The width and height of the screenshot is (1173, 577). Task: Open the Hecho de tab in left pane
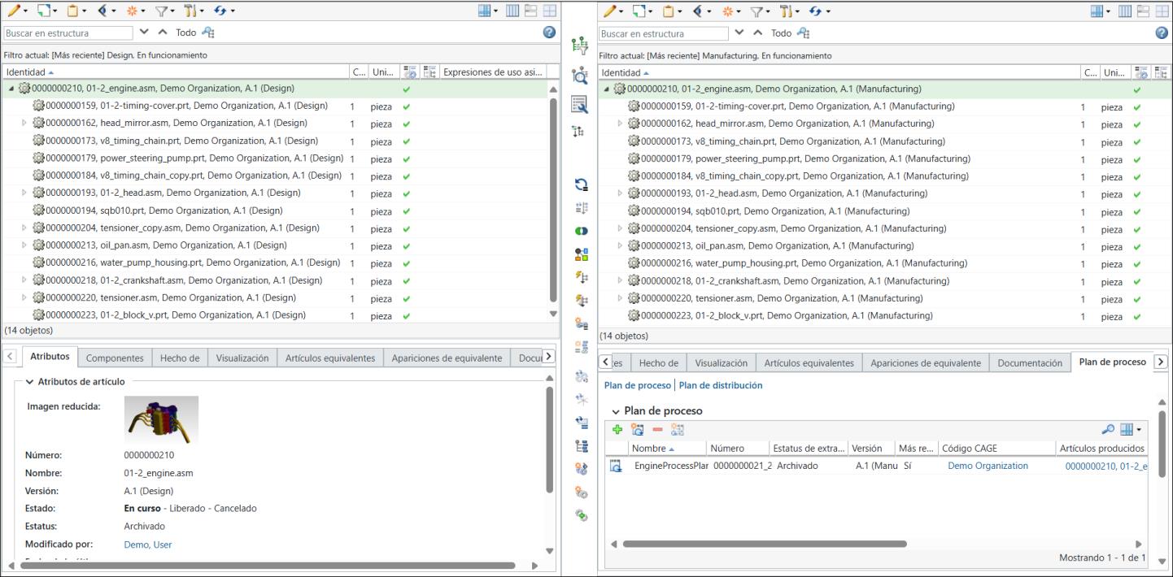click(180, 358)
